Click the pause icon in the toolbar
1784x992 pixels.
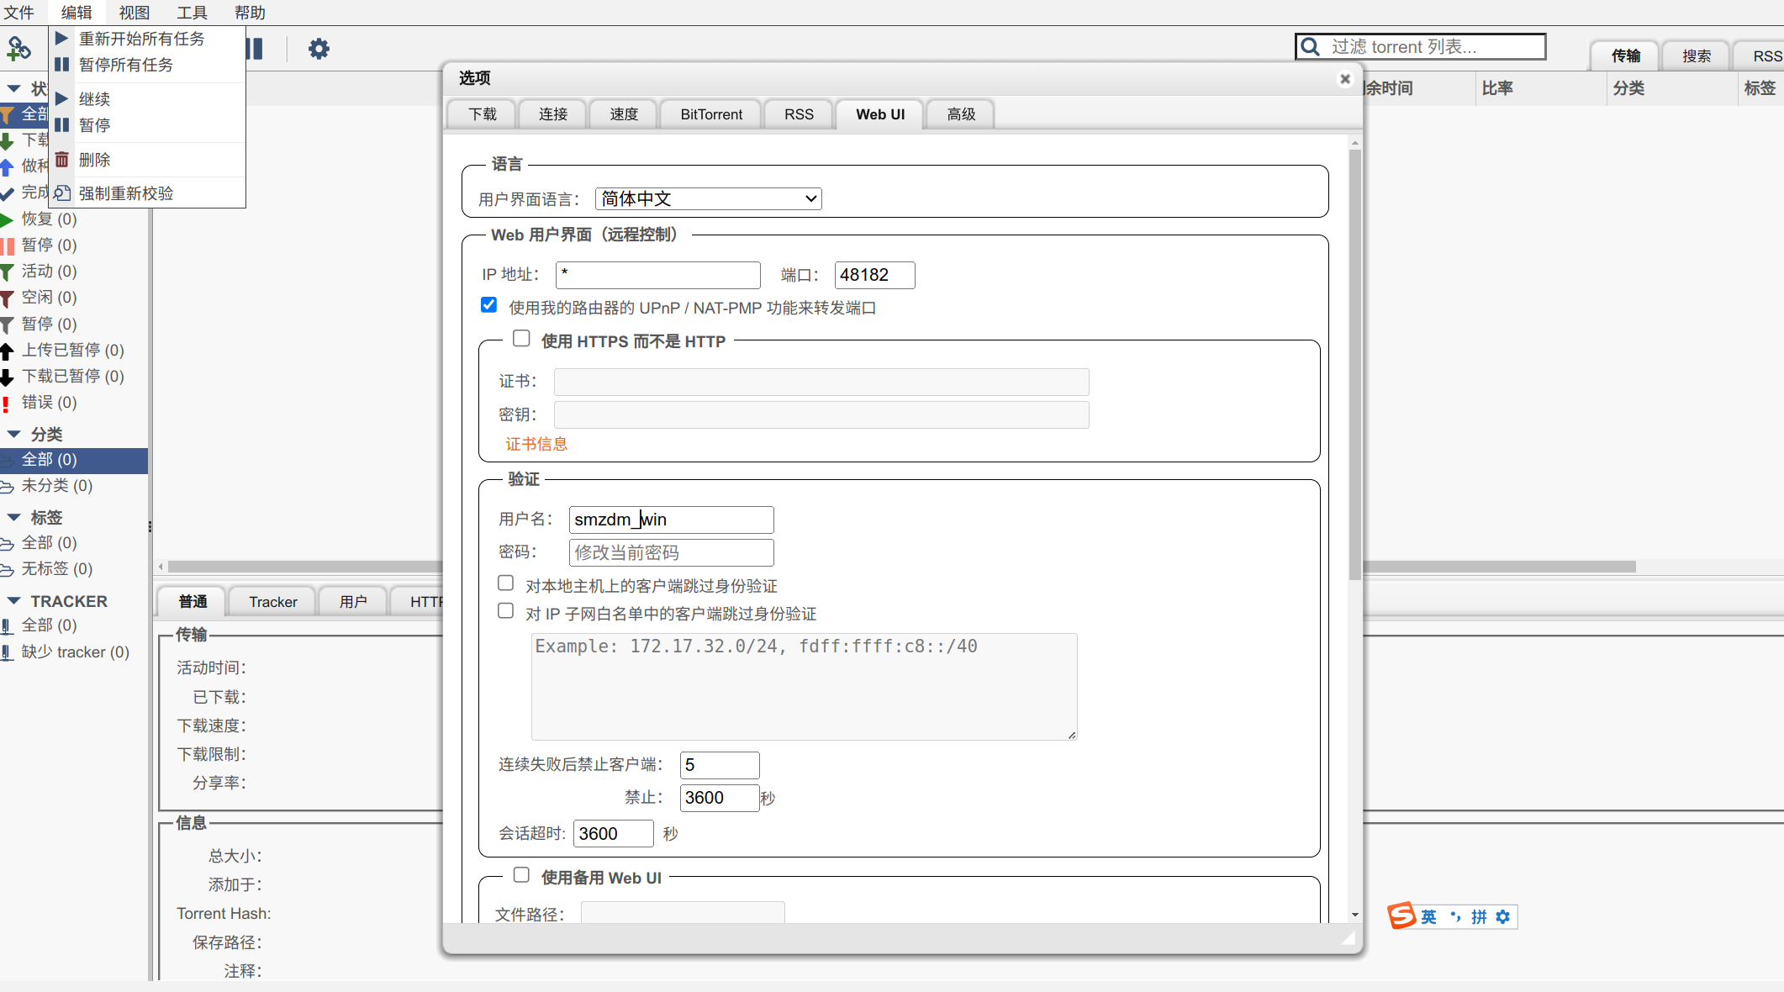[x=256, y=48]
